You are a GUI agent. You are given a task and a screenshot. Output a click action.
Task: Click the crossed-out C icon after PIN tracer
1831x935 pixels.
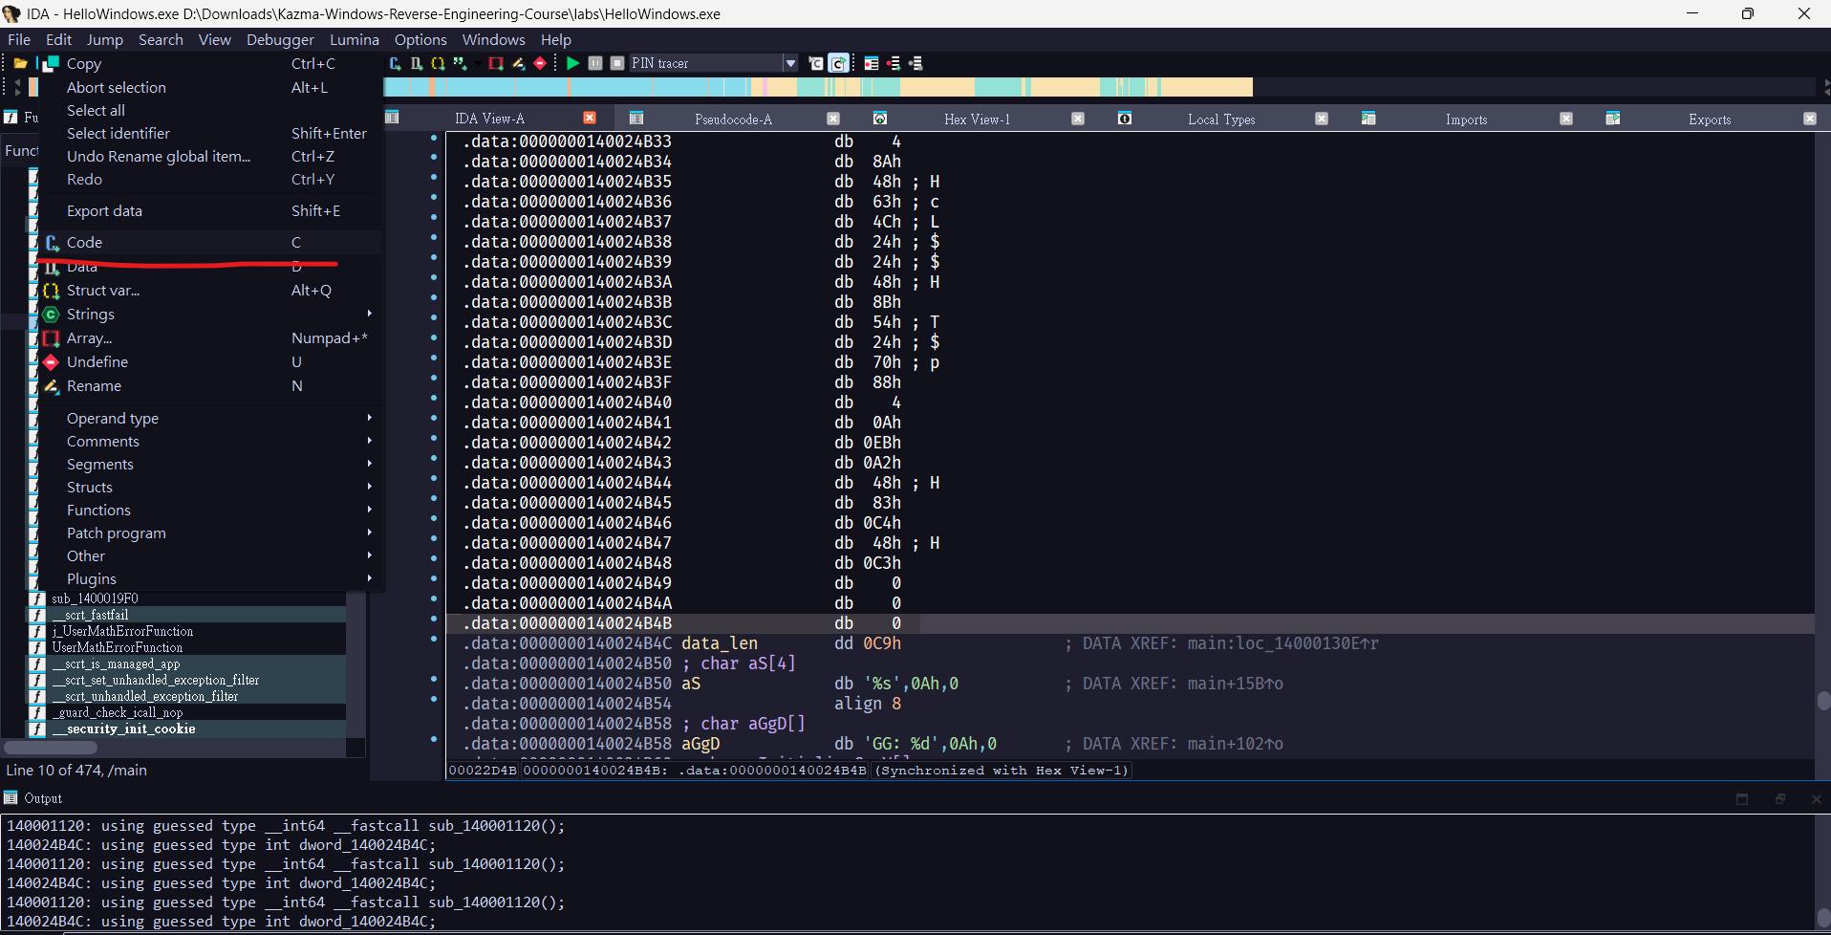pyautogui.click(x=815, y=63)
